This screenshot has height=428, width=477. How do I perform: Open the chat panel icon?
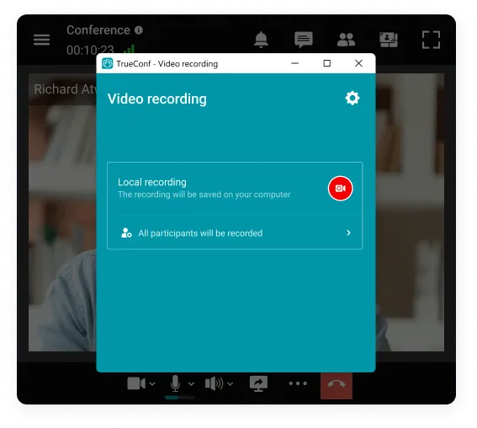click(304, 40)
